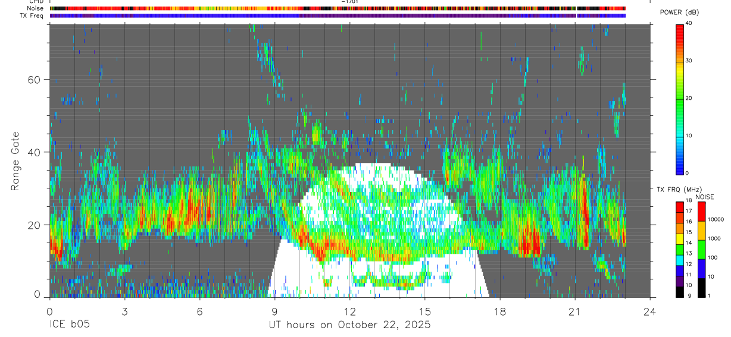Click the green middle of the power colorbar
731x337 pixels.
(x=679, y=101)
